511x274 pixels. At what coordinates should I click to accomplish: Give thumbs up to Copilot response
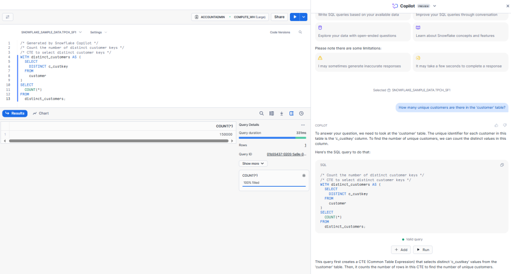pos(496,125)
